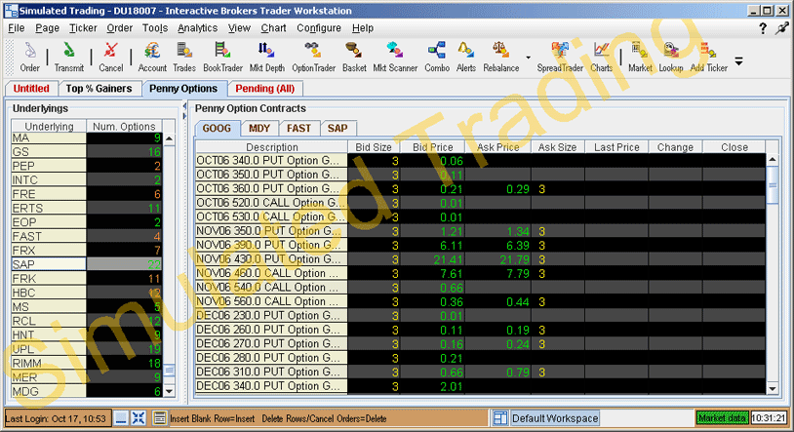Click the Rebalance scales icon

click(500, 57)
